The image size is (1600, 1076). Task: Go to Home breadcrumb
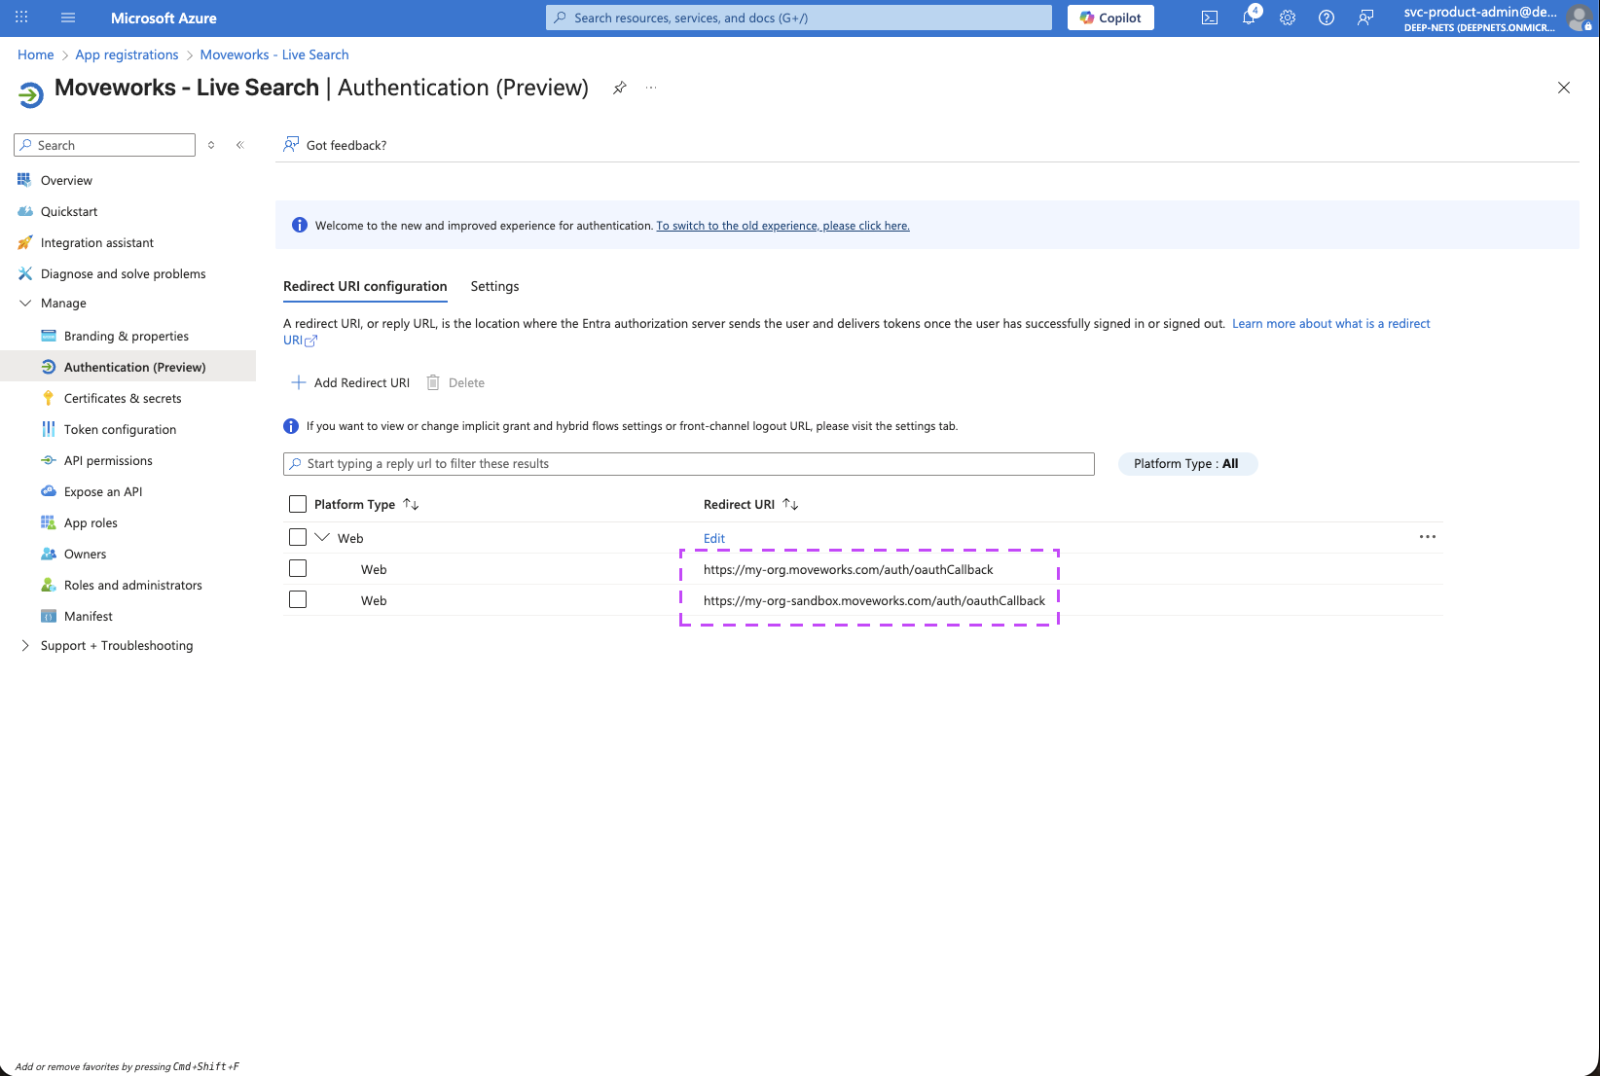tap(36, 54)
